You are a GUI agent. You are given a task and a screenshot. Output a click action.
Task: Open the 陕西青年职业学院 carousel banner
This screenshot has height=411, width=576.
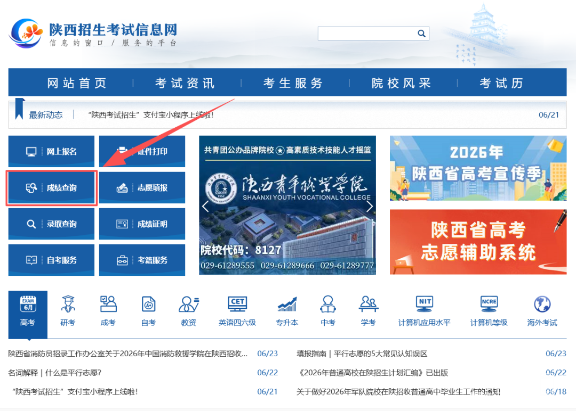coord(287,205)
